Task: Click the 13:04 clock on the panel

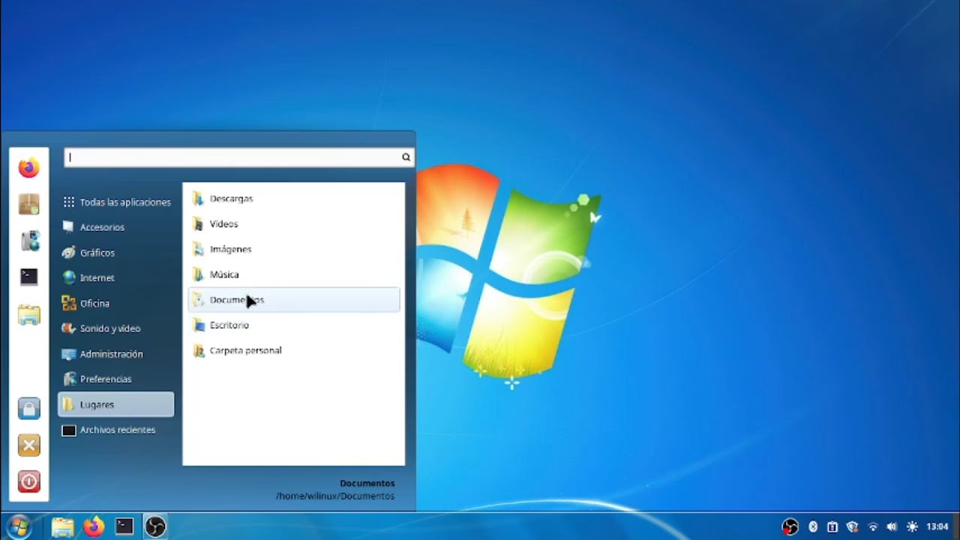Action: pyautogui.click(x=937, y=527)
